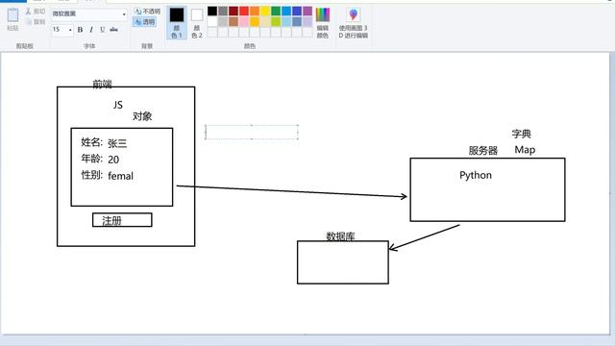
Task: Pick the brown palette swatch
Action: click(234, 21)
